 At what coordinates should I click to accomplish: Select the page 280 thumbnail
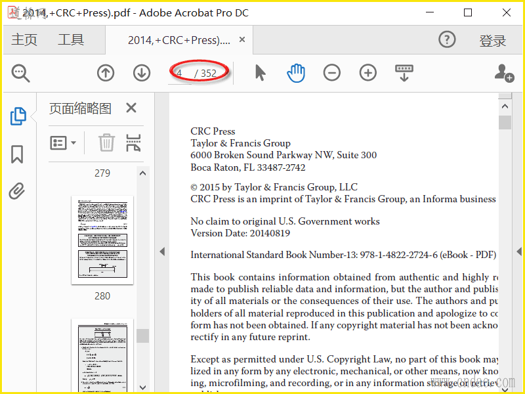[102, 240]
